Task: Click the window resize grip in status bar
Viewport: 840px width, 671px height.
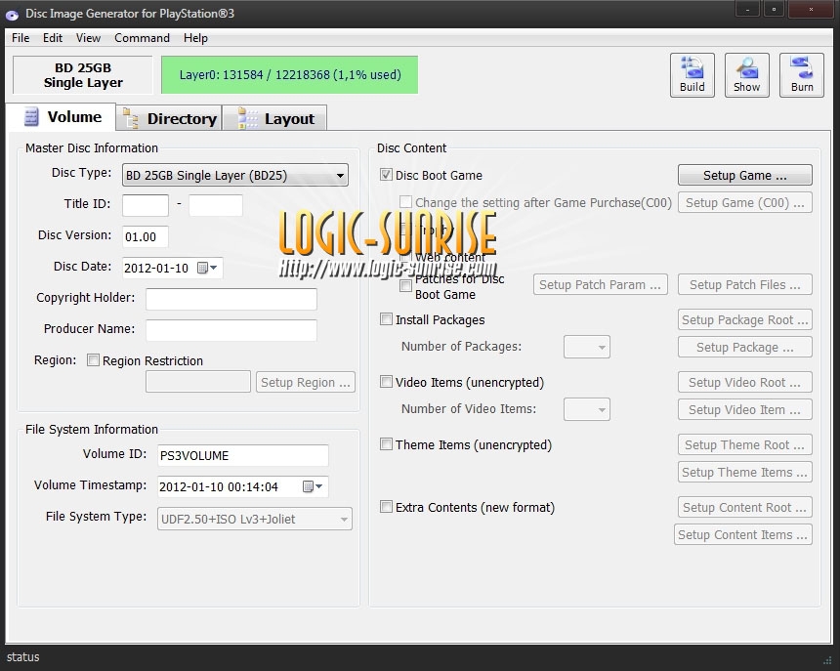Action: tap(827, 659)
